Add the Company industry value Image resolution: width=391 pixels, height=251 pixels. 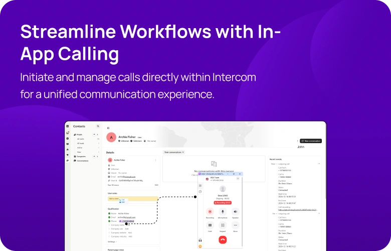[x=130, y=236]
